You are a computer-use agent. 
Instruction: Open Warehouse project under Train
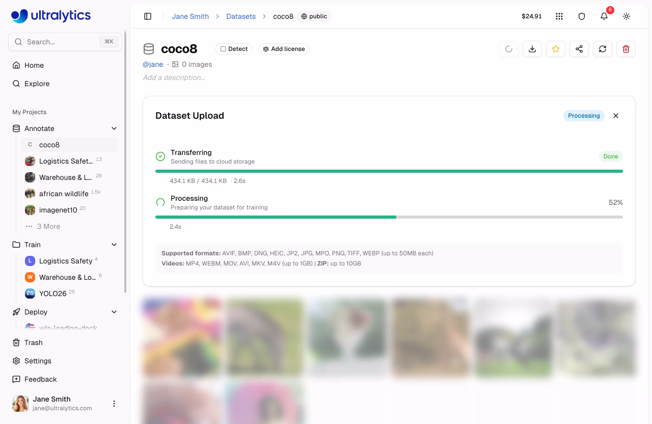[70, 277]
